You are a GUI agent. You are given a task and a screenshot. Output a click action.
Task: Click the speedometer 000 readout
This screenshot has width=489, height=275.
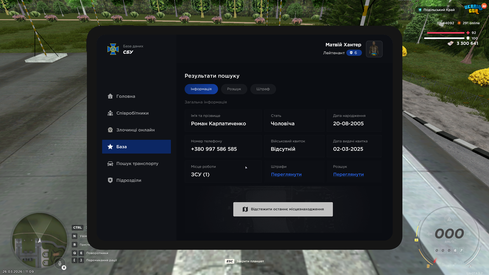click(x=449, y=233)
